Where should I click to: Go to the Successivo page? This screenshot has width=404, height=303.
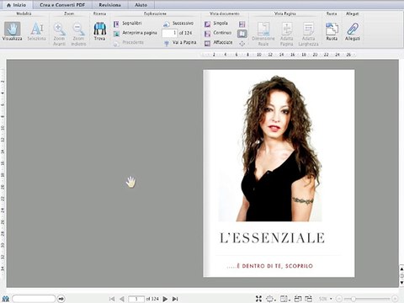coord(178,24)
